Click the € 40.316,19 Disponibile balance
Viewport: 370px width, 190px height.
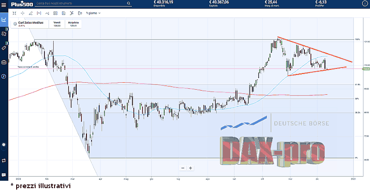163,3
